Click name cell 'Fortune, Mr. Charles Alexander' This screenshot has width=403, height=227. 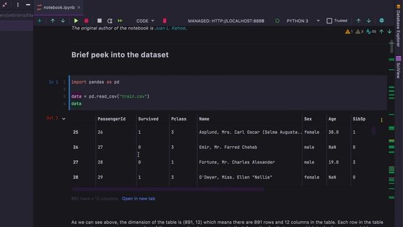pos(237,162)
